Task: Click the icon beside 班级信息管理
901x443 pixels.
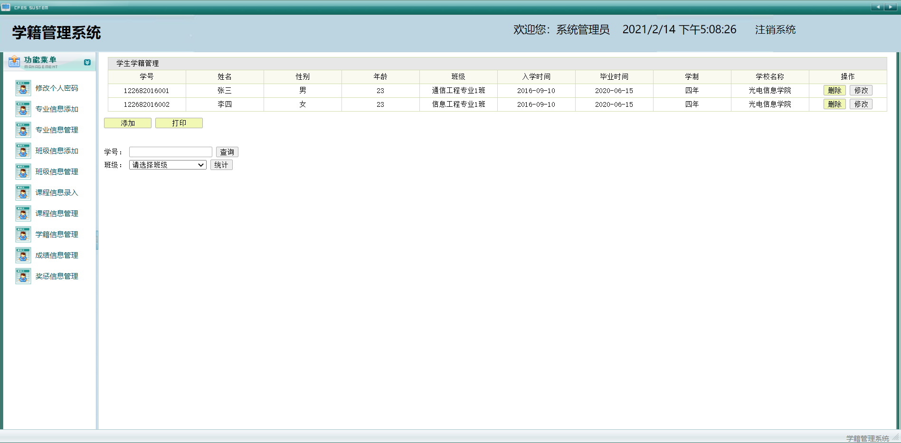Action: pyautogui.click(x=23, y=172)
